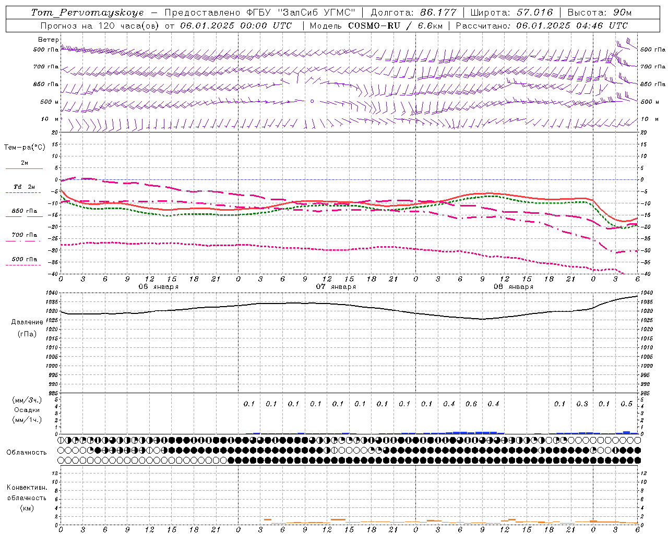Click the 10 м wind level label on left

(50, 119)
